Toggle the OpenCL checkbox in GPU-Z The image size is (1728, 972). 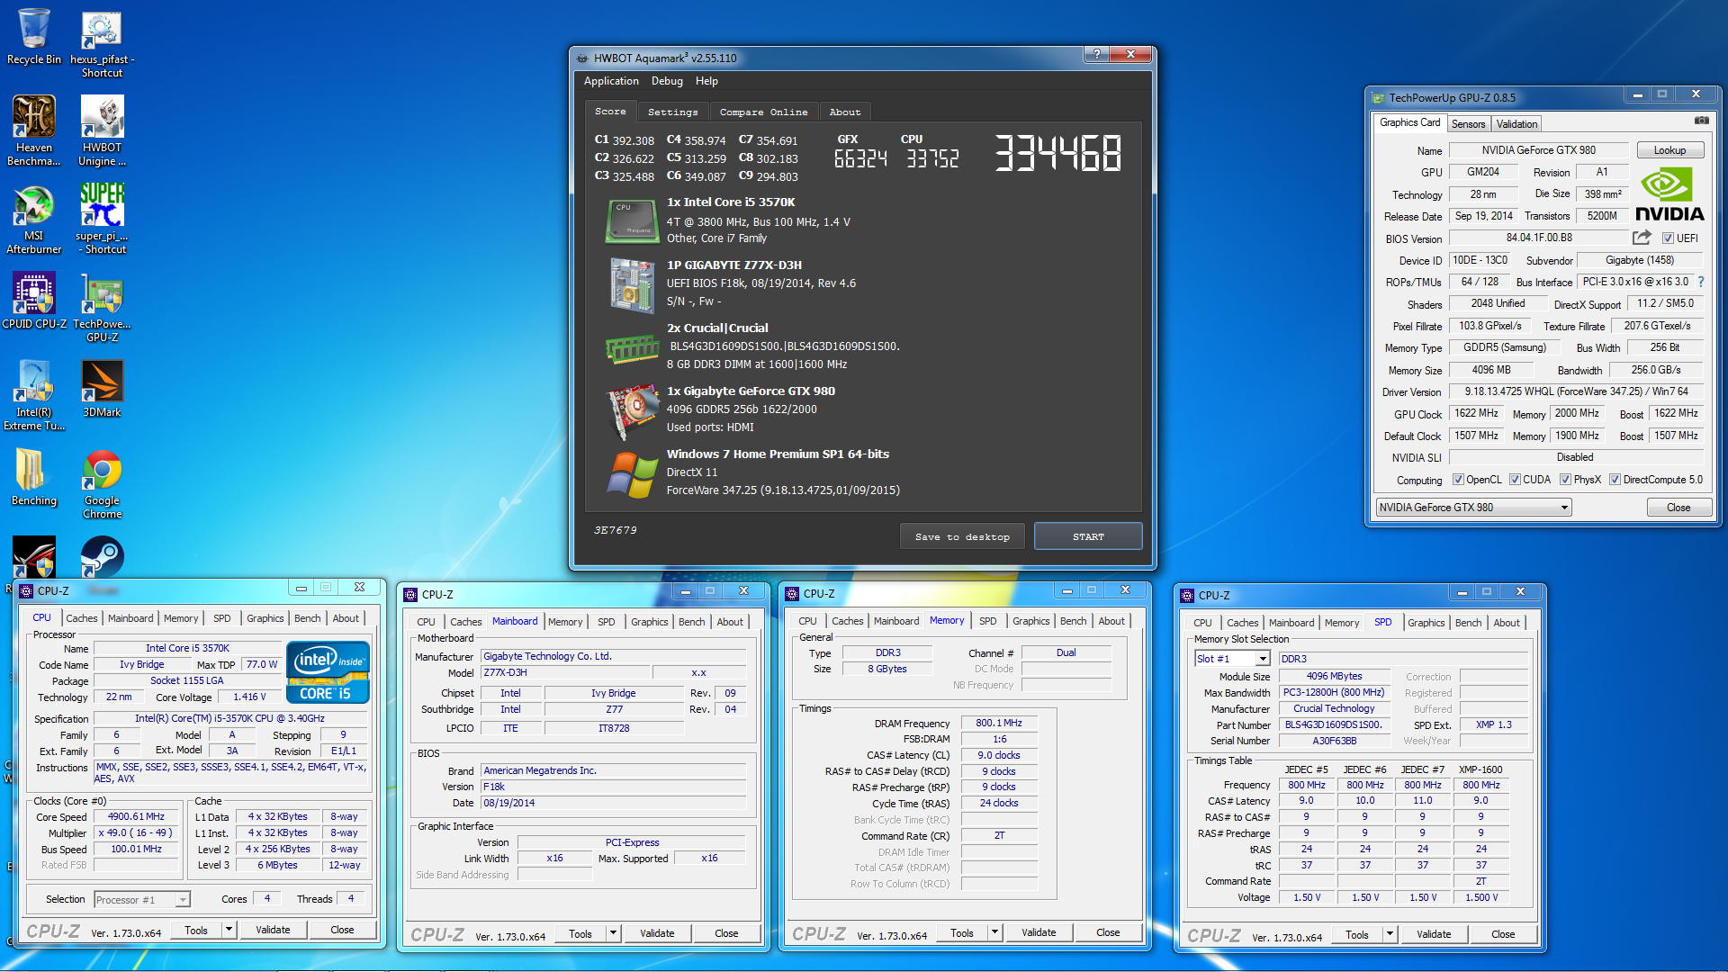[x=1458, y=480]
